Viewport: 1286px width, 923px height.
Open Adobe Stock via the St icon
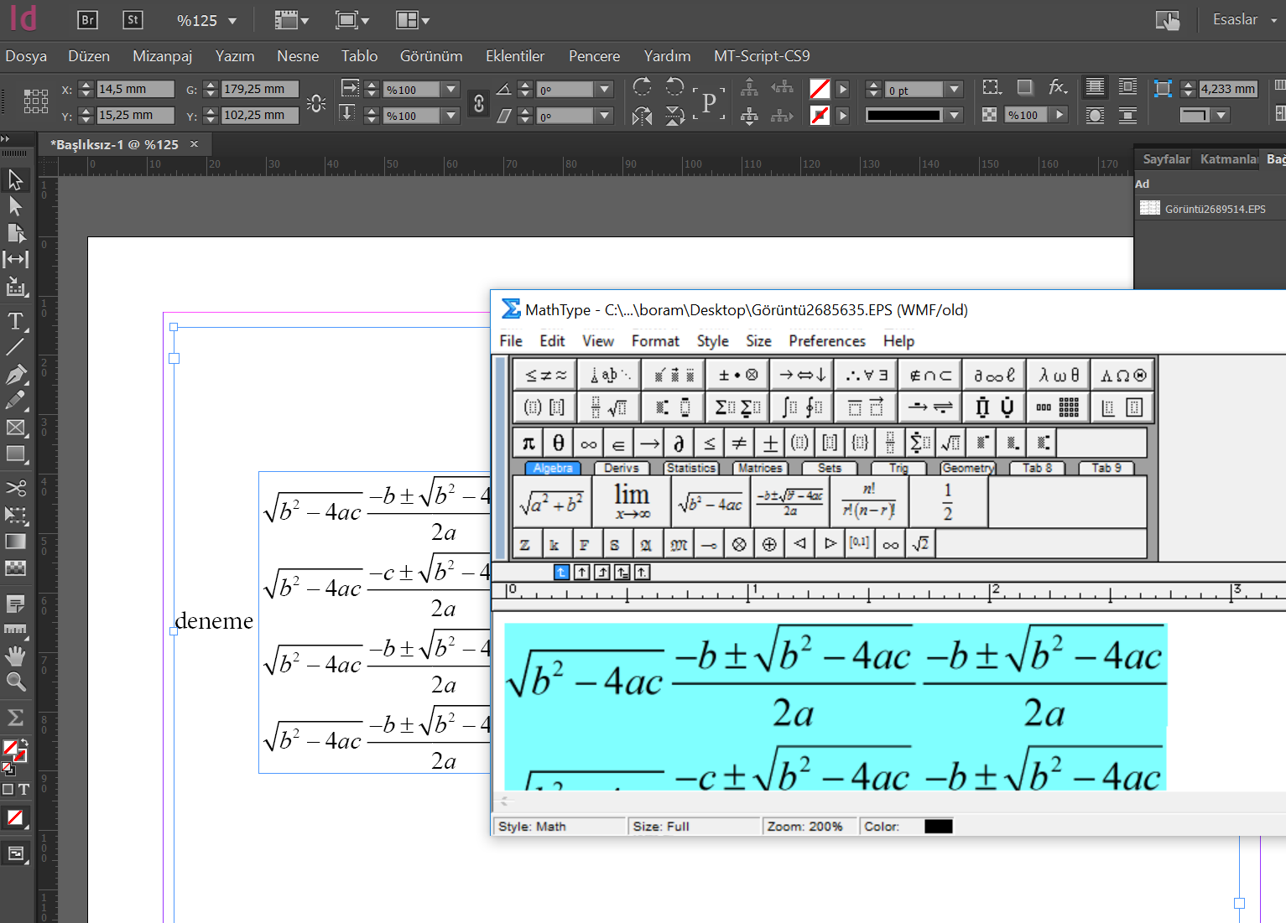coord(133,20)
